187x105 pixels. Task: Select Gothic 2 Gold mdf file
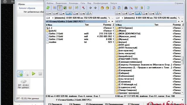(x=80, y=36)
